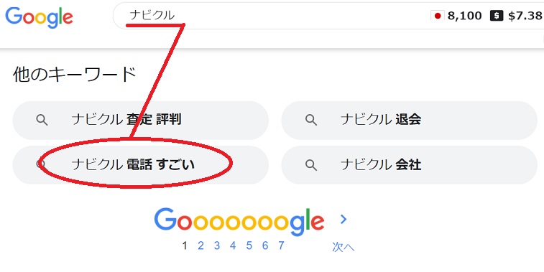Open the ナビクル 査定 評判 suggestion
This screenshot has width=544, height=272.
coord(141,121)
